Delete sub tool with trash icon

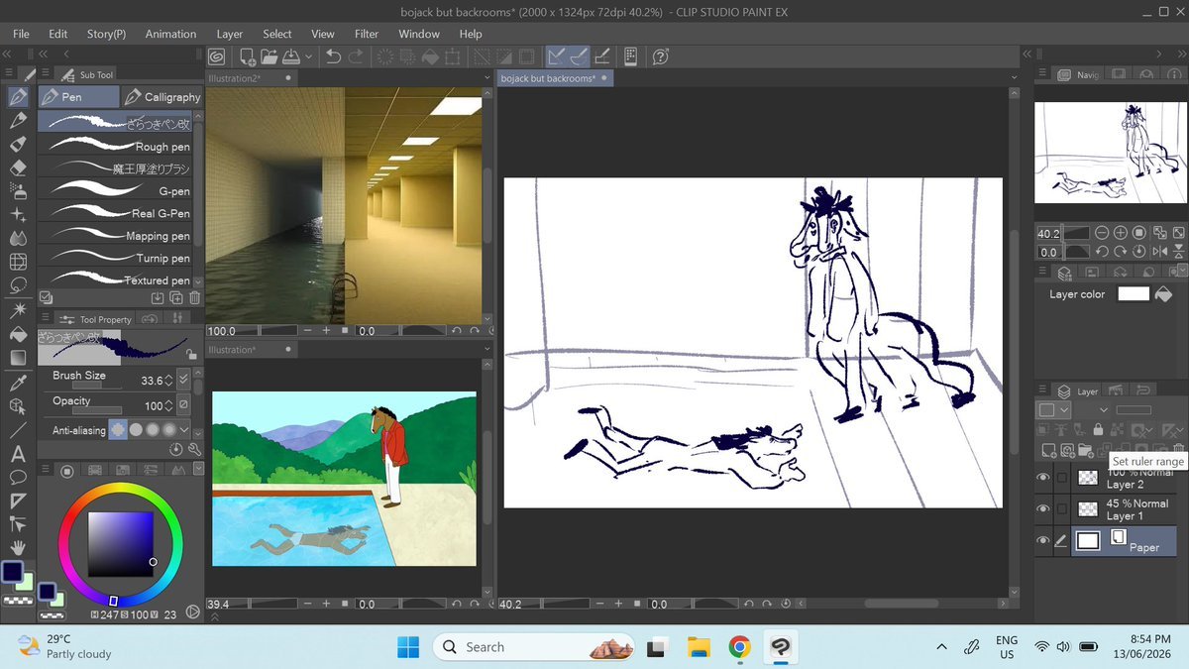tap(194, 296)
